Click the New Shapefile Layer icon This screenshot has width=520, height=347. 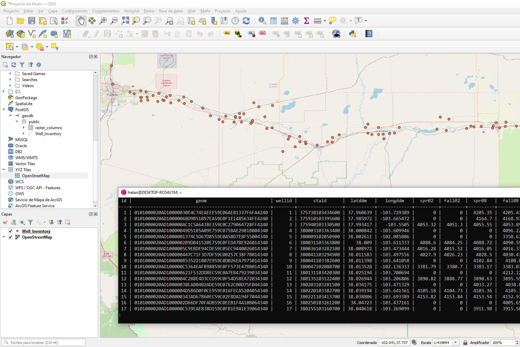[x=32, y=34]
